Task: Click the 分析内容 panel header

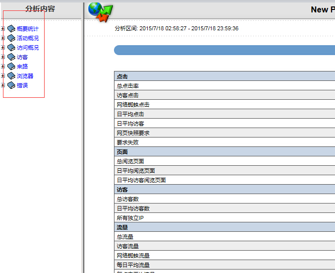Action: (x=40, y=9)
